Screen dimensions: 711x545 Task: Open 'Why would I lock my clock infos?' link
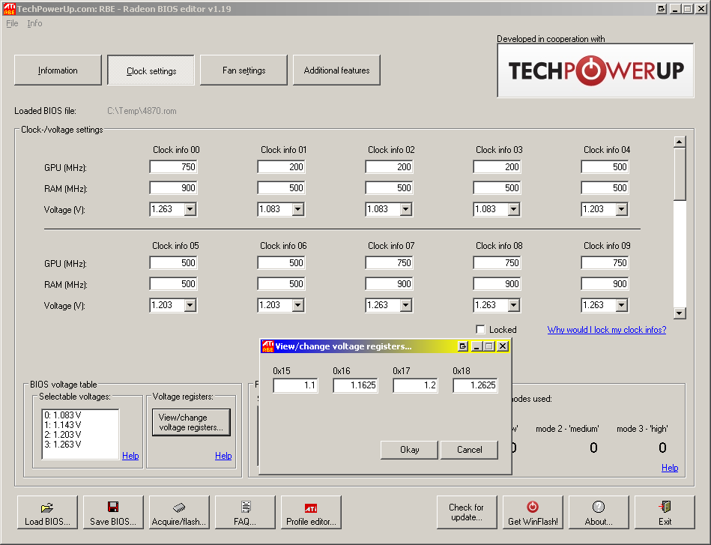tap(607, 330)
